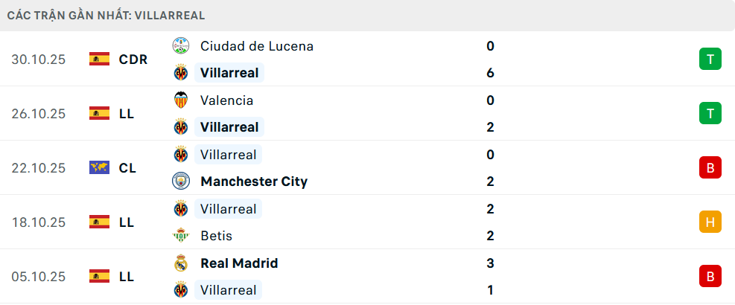The image size is (735, 305).
Task: Click green T badge for Valencia match
Action: [710, 113]
